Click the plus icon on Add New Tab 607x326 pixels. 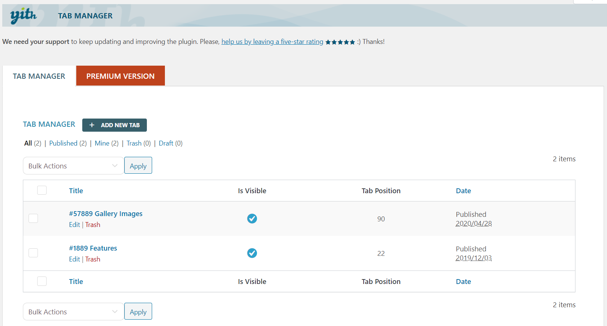coord(92,125)
